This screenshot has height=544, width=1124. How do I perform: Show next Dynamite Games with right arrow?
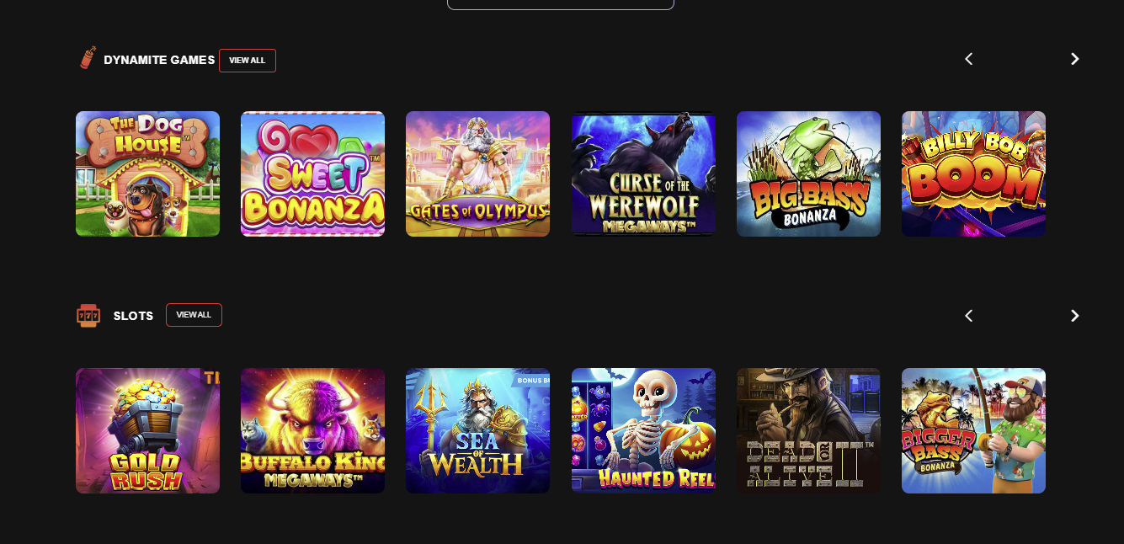(x=1074, y=59)
